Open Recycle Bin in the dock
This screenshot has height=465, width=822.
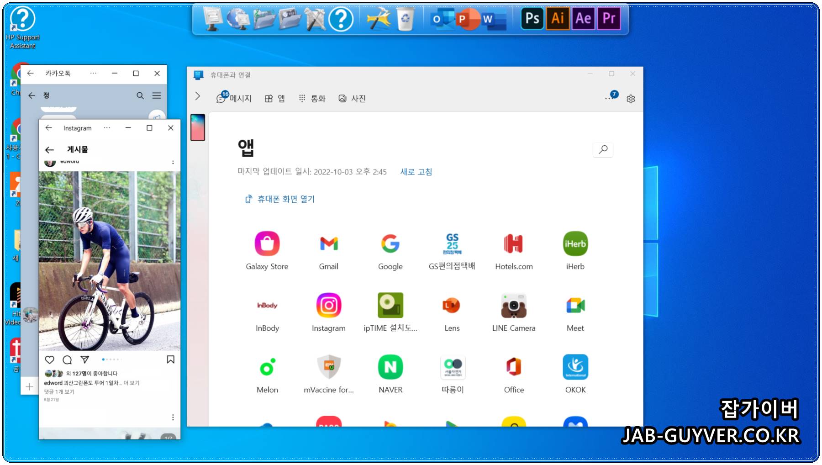click(405, 19)
